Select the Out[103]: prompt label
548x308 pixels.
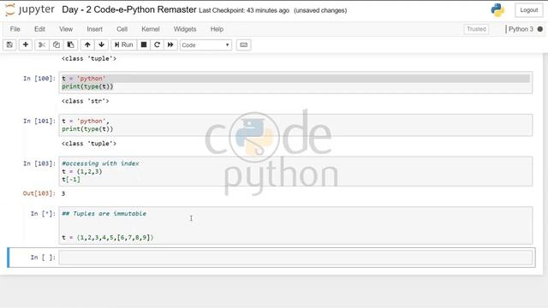point(39,193)
